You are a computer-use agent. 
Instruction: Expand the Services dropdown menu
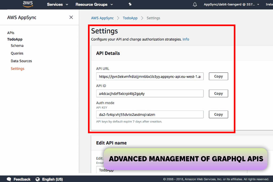point(58,5)
